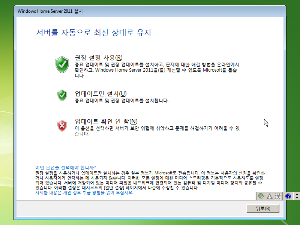Image resolution: width=300 pixels, height=225 pixels.
Task: Click the language bar IME pad icon
Action: (261, 196)
